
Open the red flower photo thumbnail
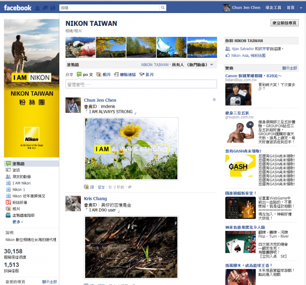point(80,47)
